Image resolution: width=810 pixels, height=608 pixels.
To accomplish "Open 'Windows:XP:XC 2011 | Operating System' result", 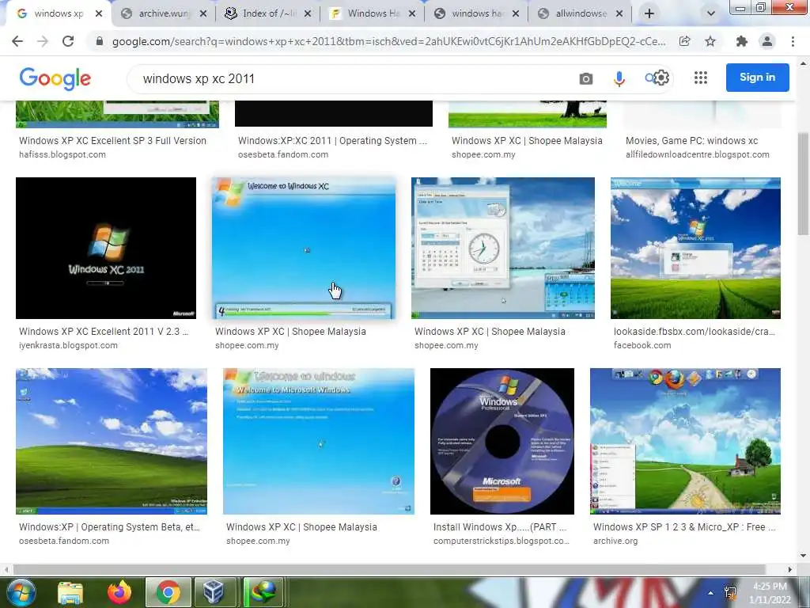I will [x=333, y=141].
